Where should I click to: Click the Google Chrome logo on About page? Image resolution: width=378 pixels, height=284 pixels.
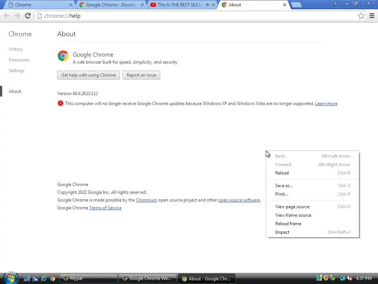[63, 56]
